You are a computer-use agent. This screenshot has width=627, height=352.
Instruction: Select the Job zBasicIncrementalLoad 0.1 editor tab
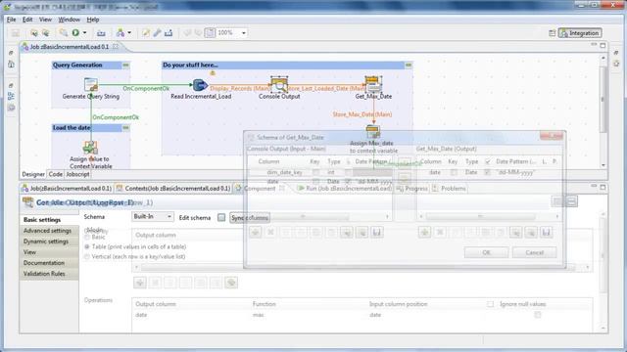pos(70,47)
